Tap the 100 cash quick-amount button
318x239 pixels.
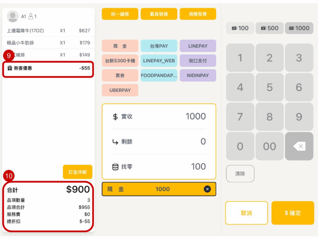pos(240,28)
